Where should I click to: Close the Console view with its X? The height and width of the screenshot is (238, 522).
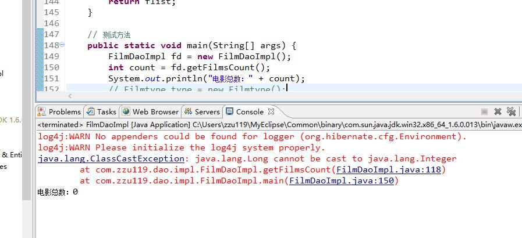tap(271, 111)
